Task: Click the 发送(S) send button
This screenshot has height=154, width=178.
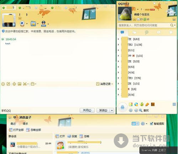Action: click(x=103, y=111)
